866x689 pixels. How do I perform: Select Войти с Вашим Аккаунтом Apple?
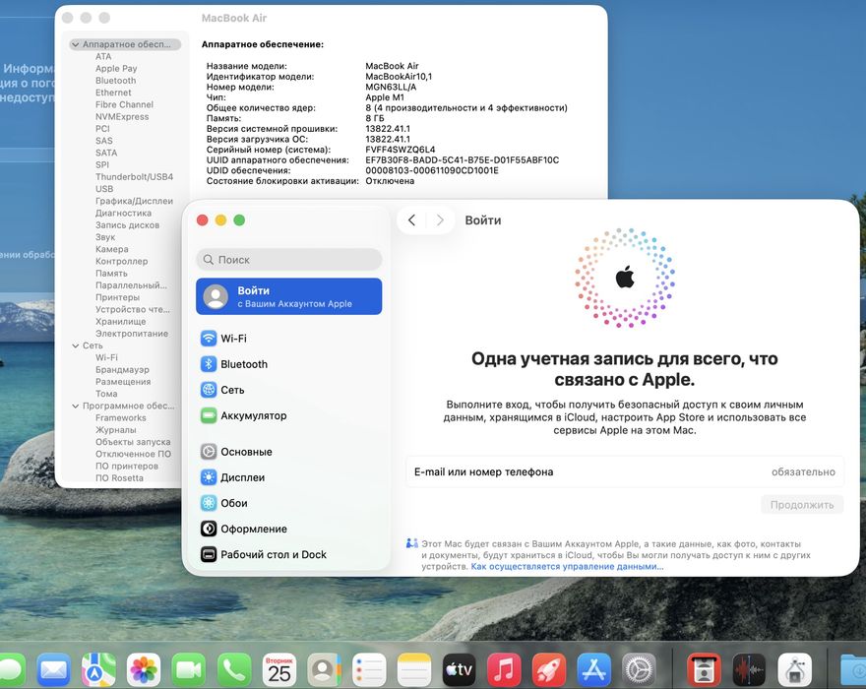[x=289, y=296]
